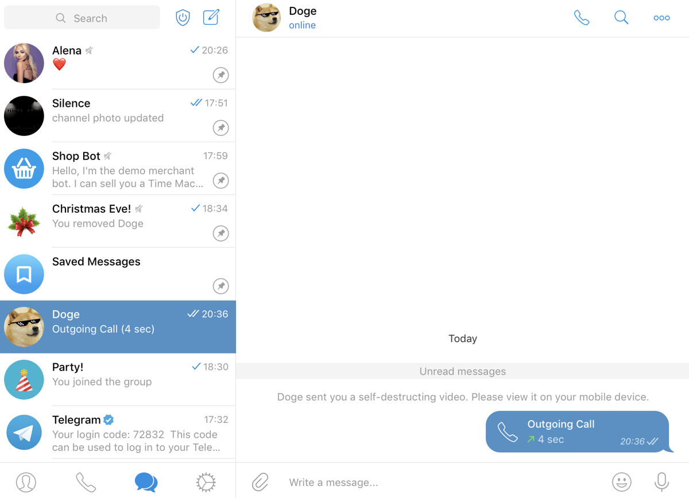Screen dimensions: 689x498
Task: Click the Write a message input
Action: coord(442,483)
